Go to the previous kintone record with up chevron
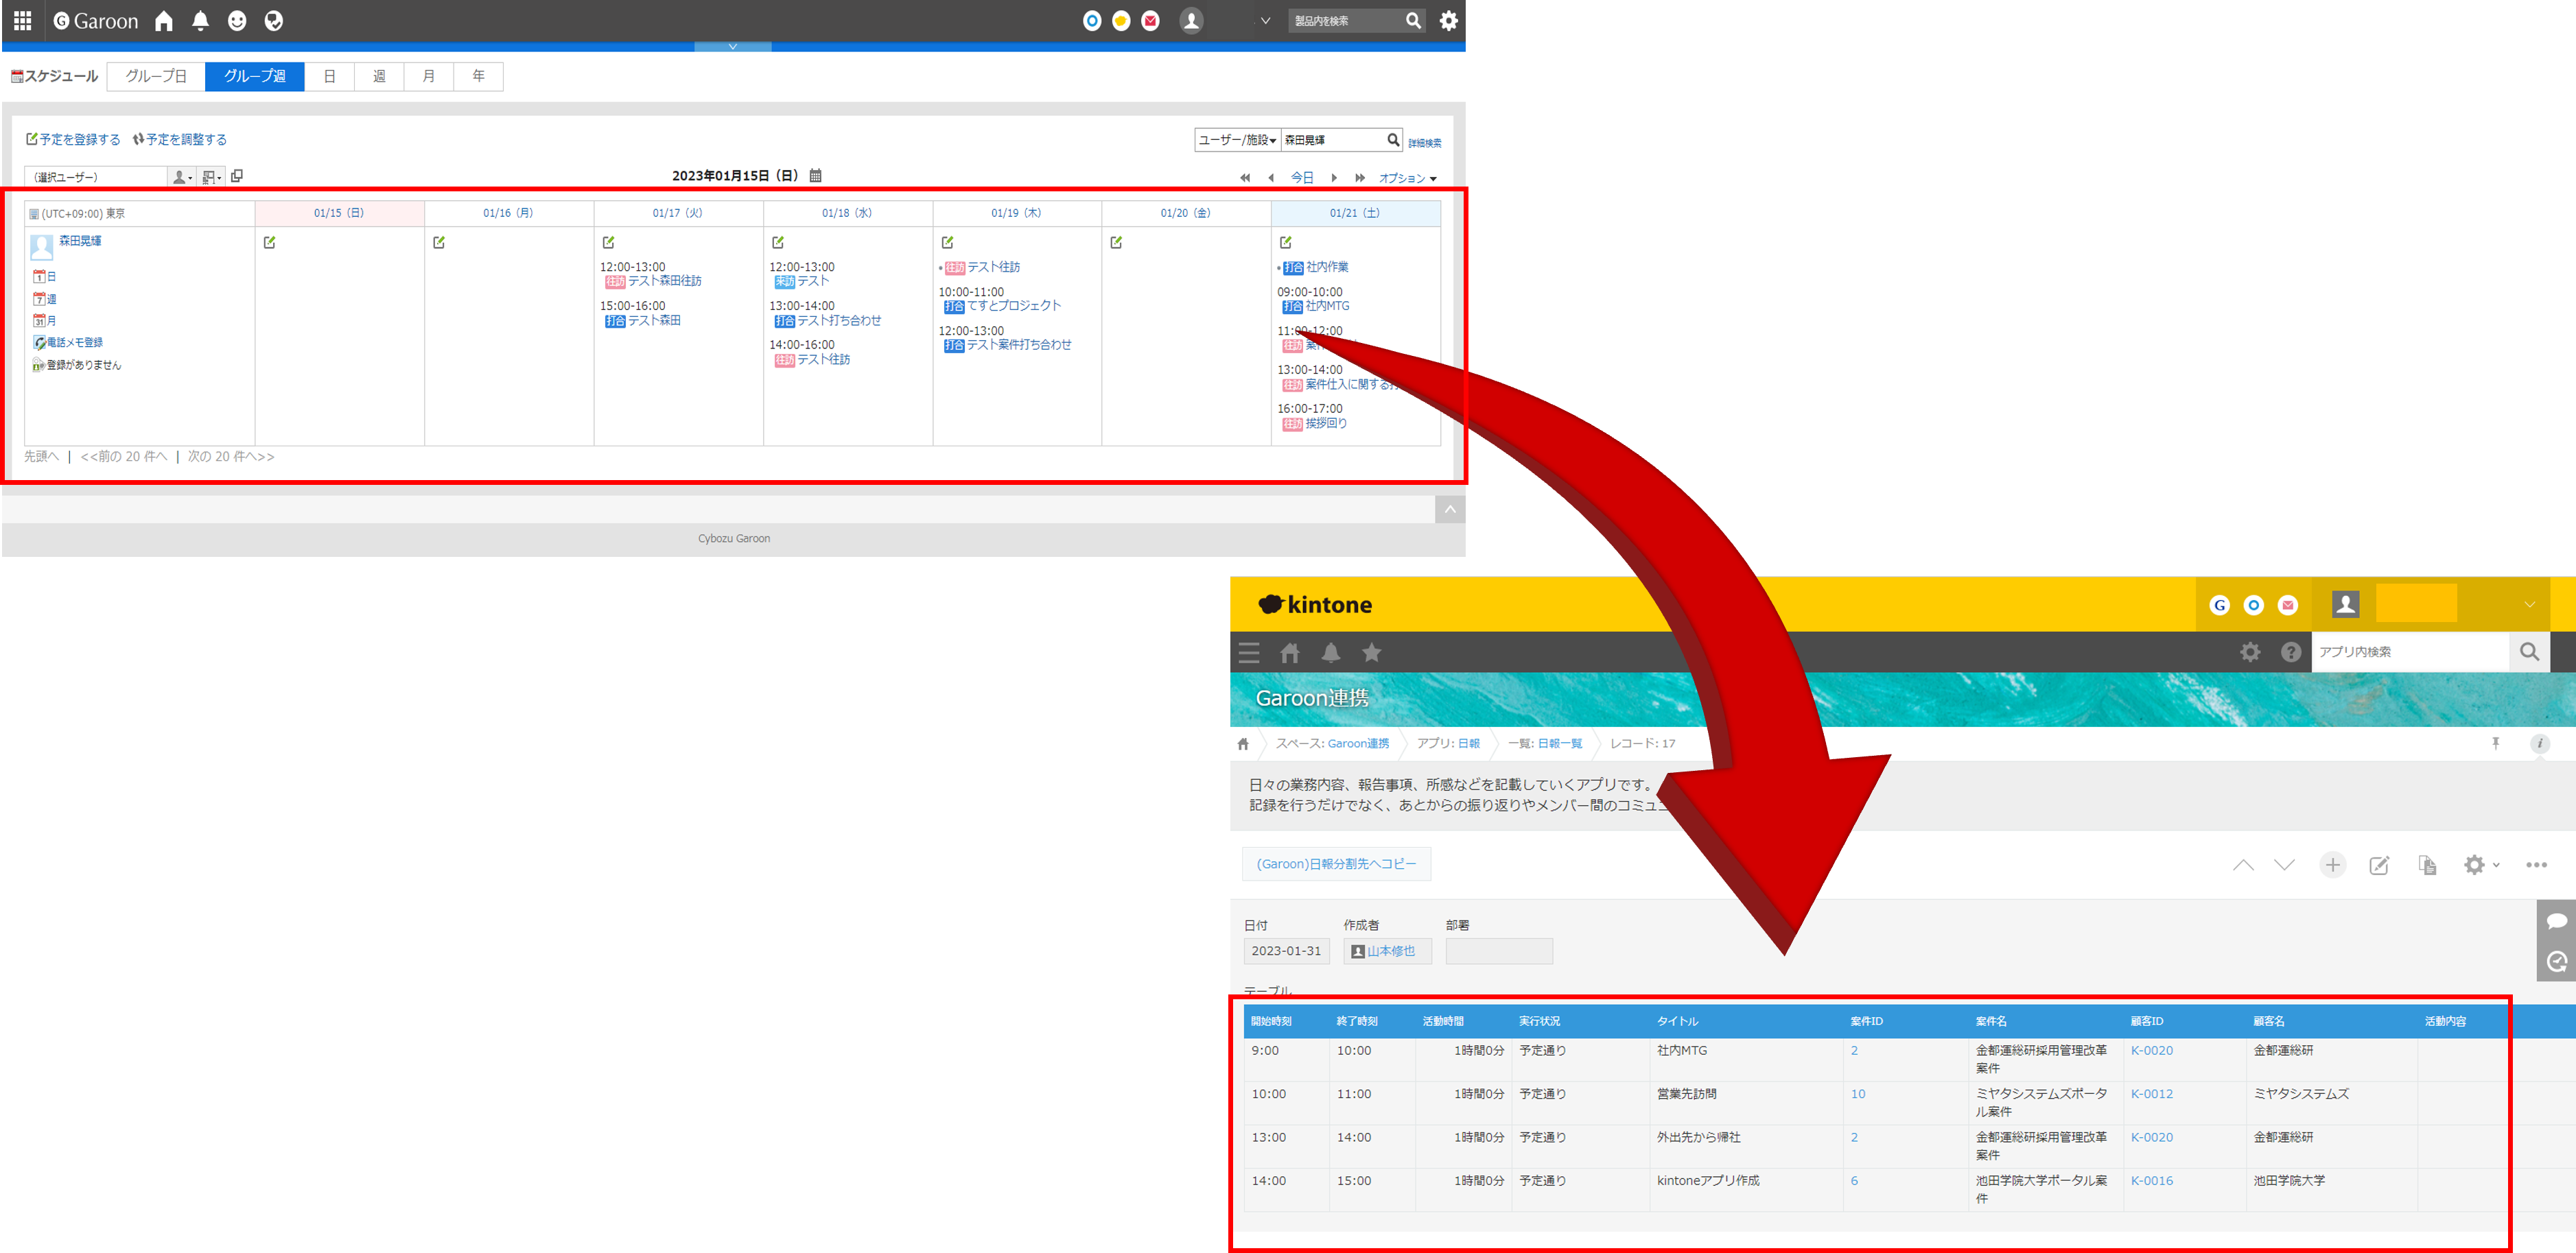 click(2243, 866)
